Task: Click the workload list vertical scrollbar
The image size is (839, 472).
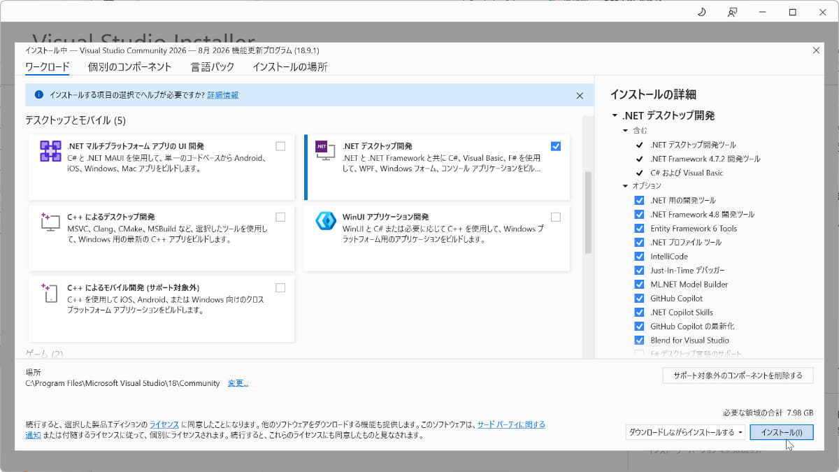Action: coord(588,213)
